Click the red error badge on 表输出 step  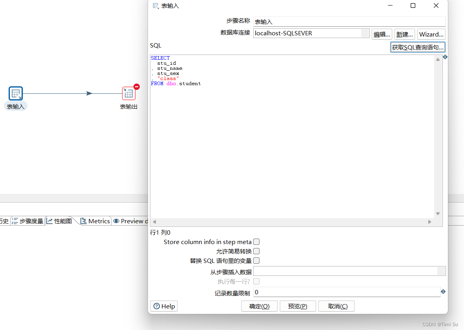pyautogui.click(x=136, y=87)
